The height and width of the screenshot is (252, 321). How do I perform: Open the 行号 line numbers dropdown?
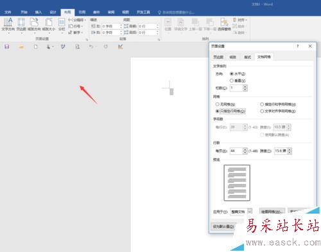point(76,26)
